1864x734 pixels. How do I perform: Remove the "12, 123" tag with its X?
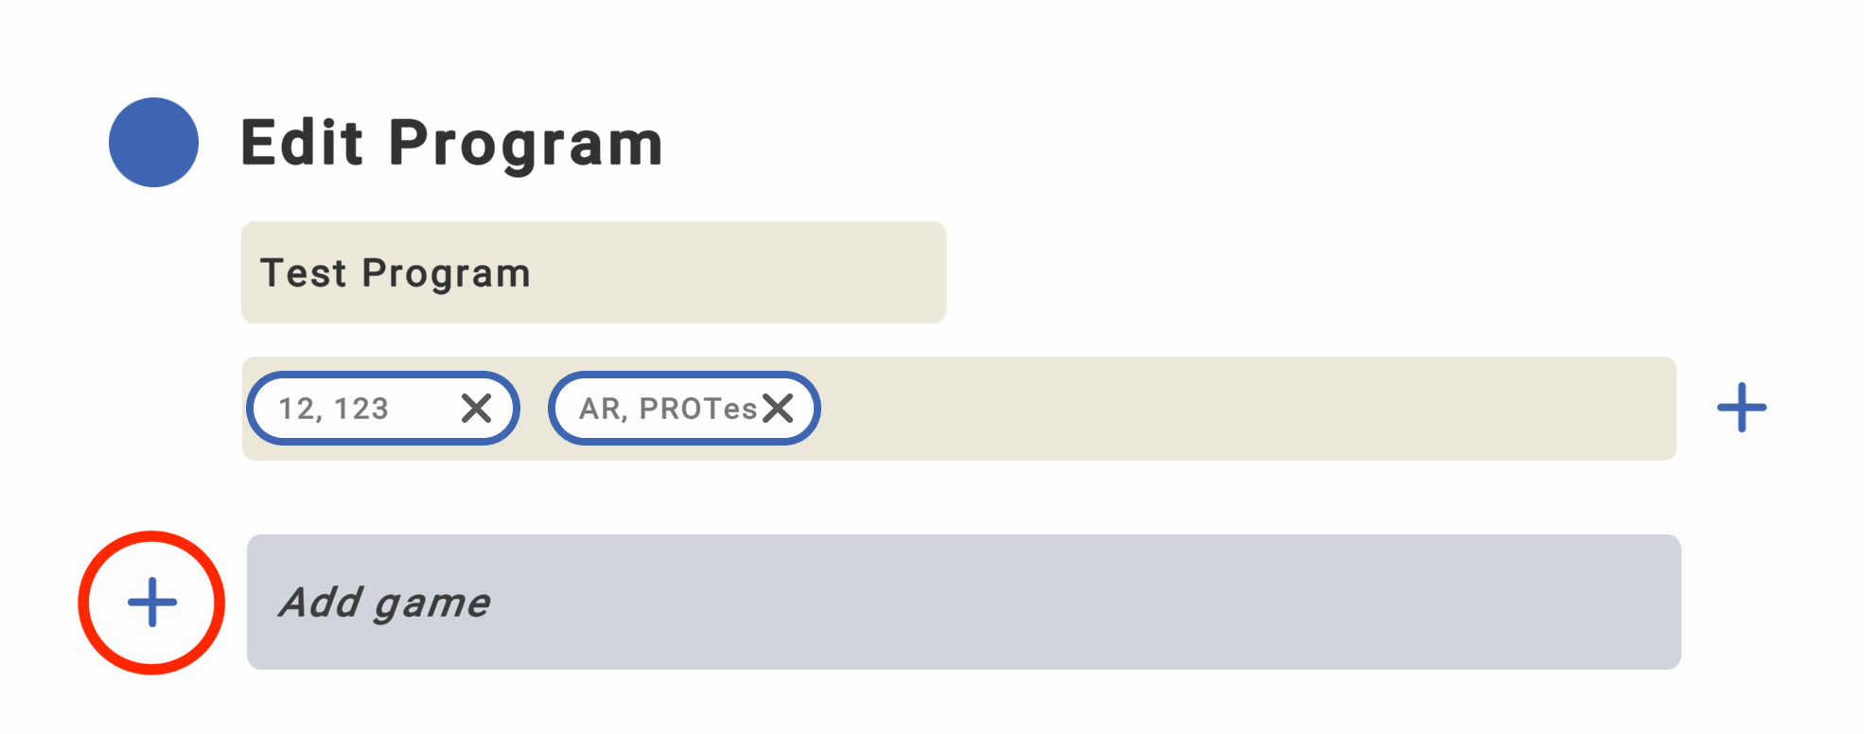(476, 408)
